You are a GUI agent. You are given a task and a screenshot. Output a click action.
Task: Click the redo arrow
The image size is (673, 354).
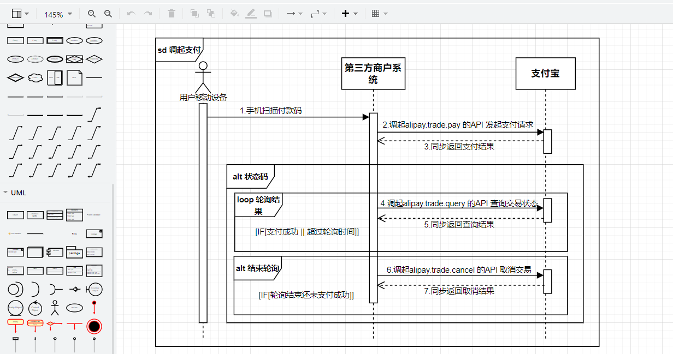tap(147, 14)
